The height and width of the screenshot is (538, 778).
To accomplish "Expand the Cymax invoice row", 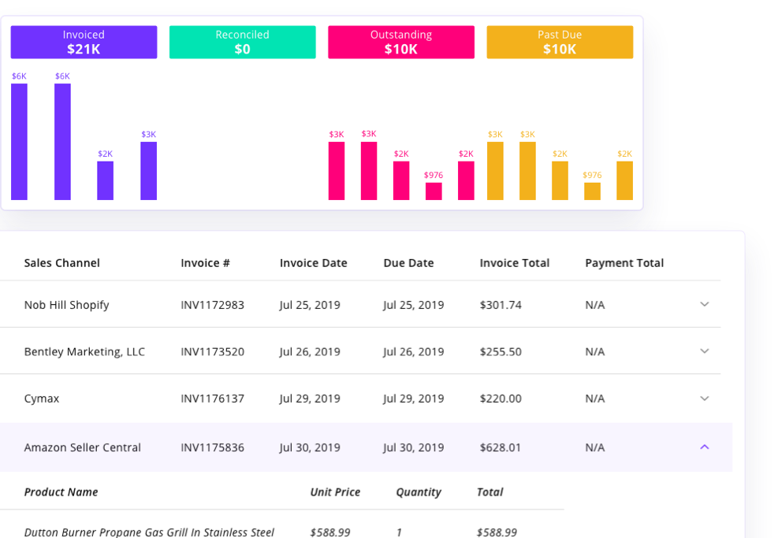I will [x=705, y=399].
